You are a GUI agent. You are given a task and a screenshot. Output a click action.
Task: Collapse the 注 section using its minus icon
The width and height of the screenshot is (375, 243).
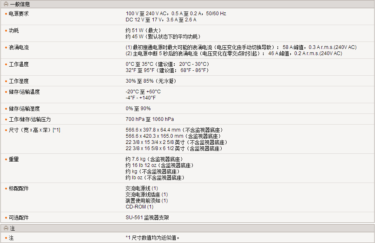[6, 228]
